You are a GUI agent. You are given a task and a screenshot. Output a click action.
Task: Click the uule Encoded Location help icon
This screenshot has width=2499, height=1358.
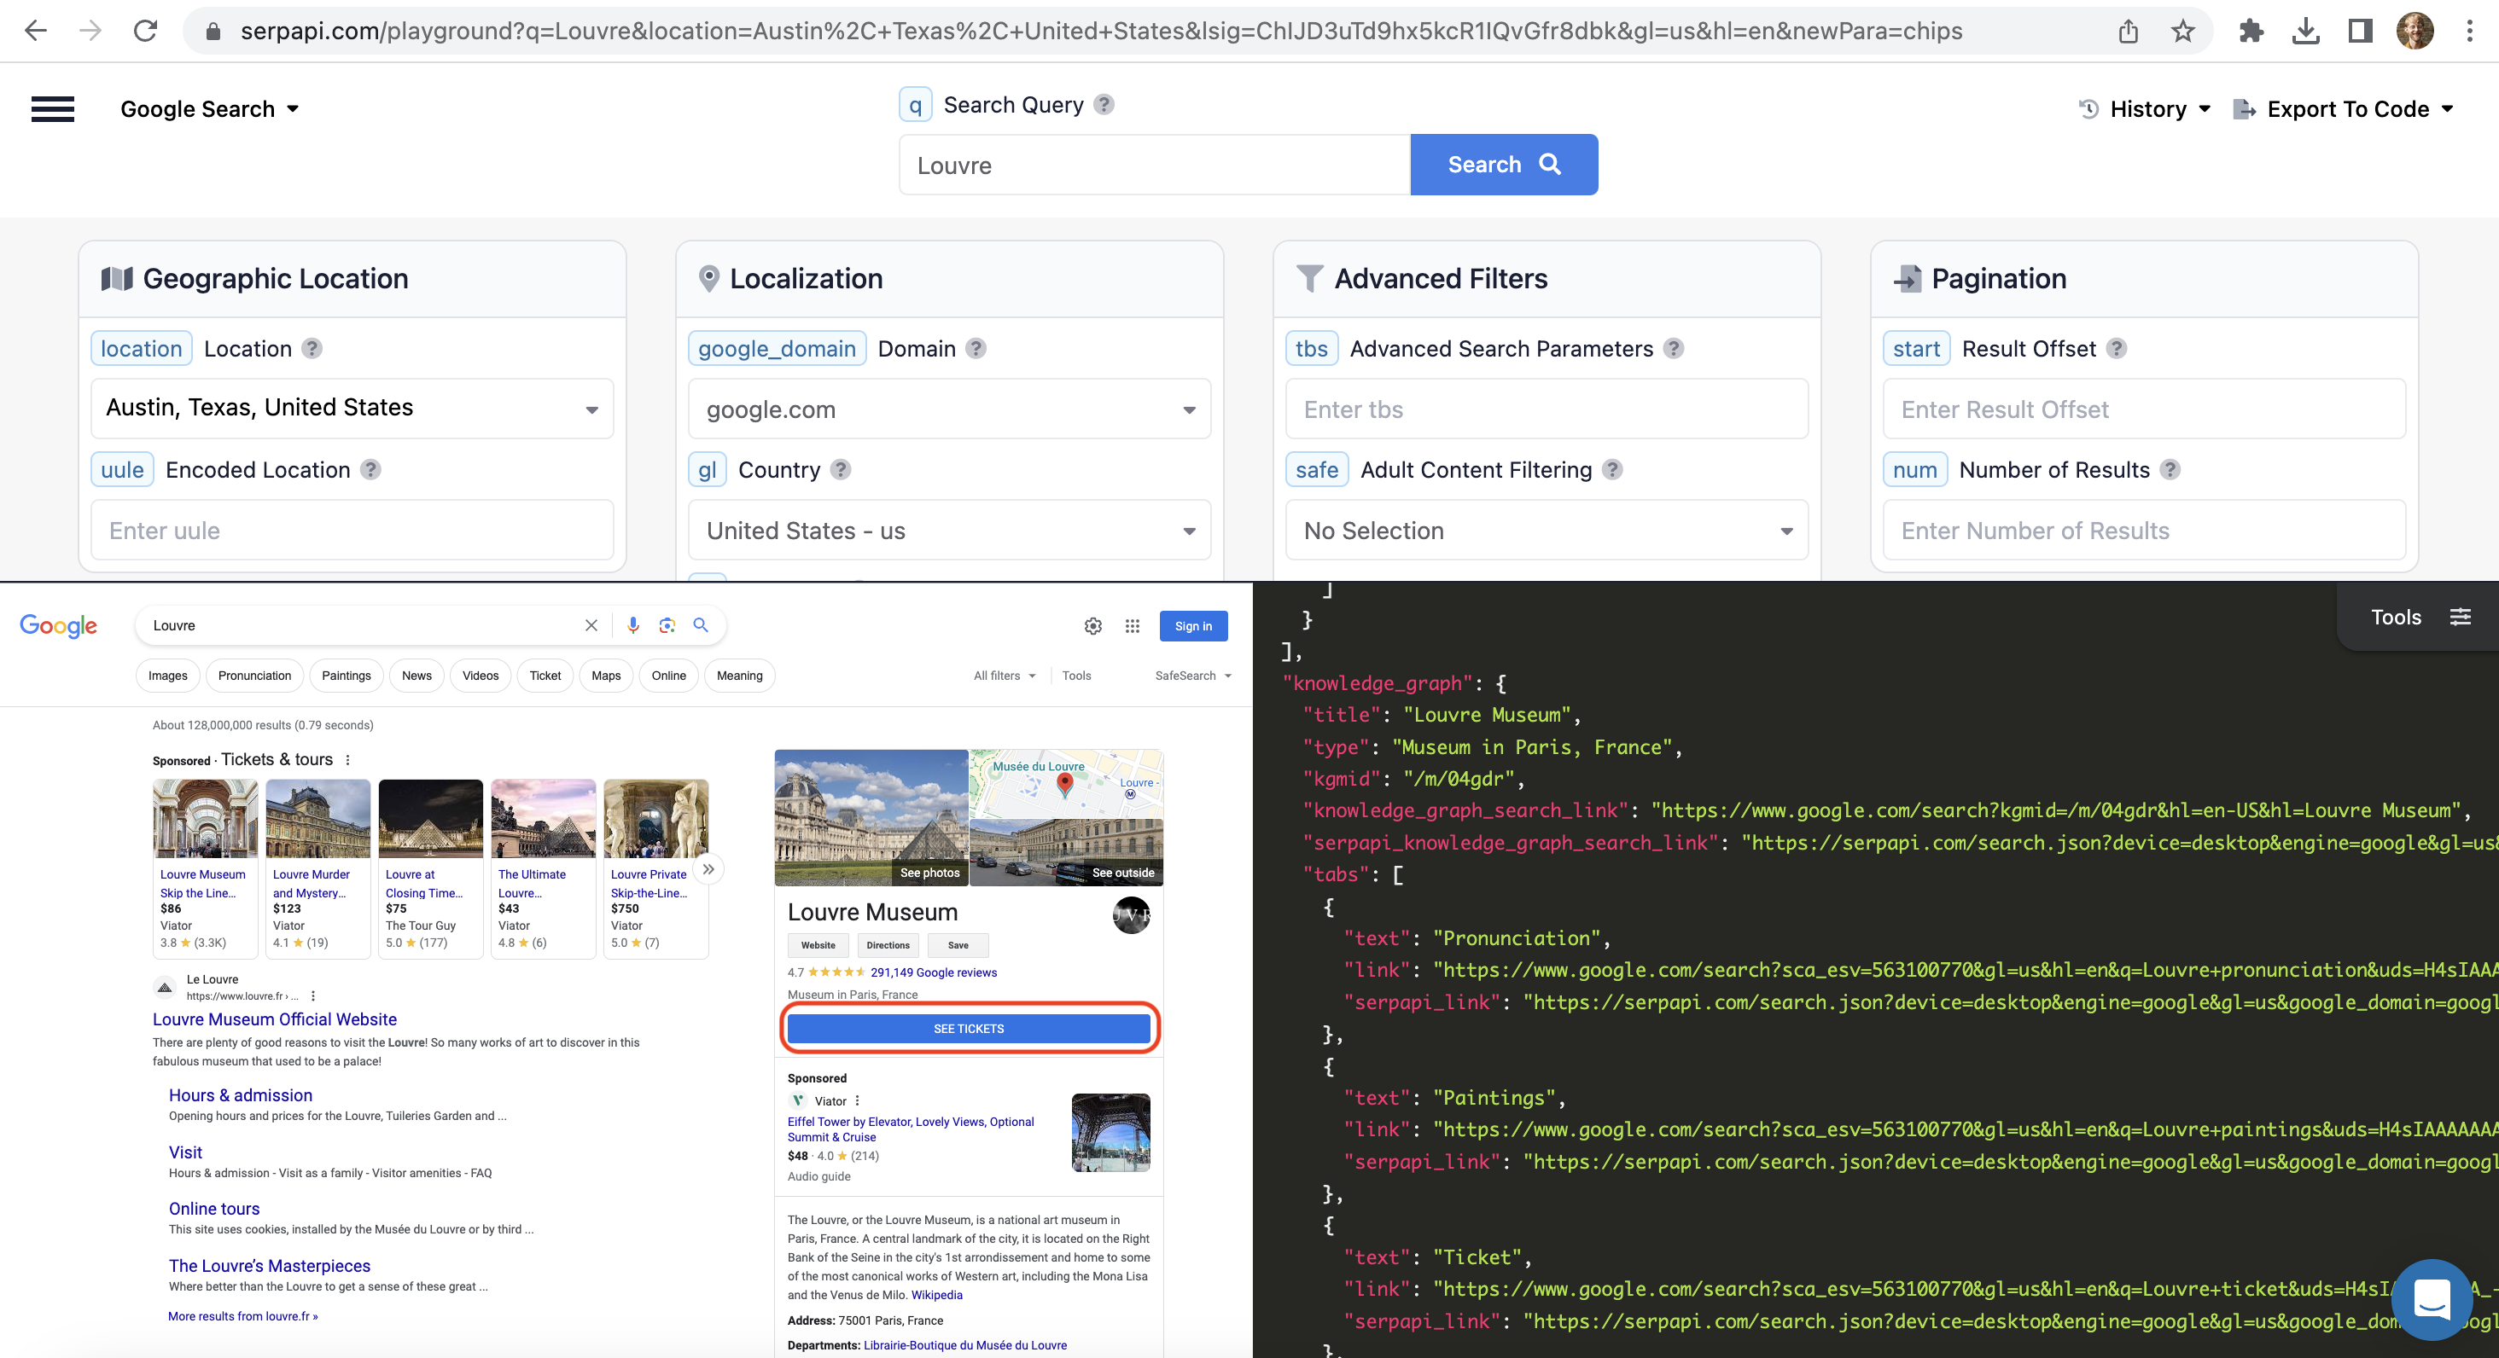370,469
